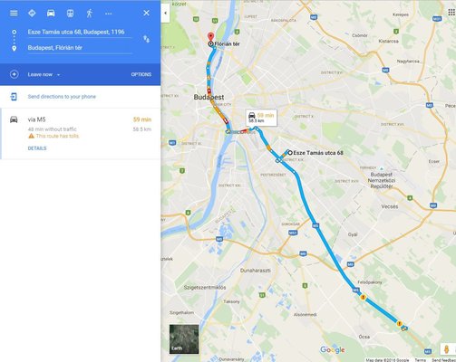Open the Leave now dropdown
Image resolution: width=456 pixels, height=362 pixels.
[x=44, y=74]
